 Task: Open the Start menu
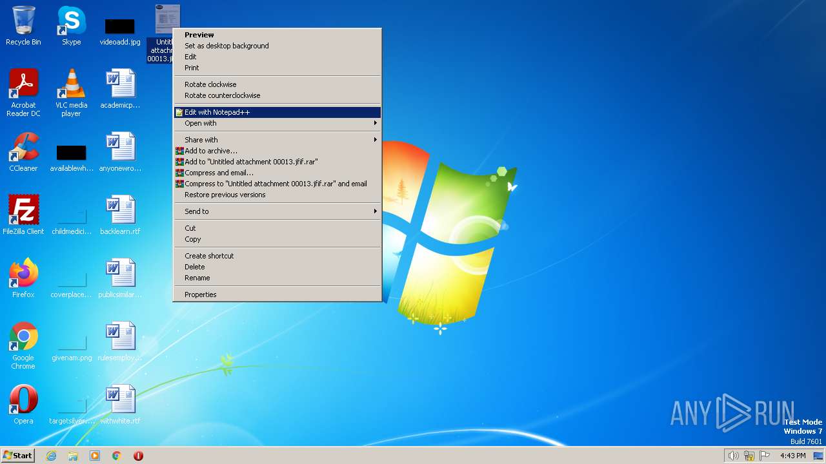[17, 456]
